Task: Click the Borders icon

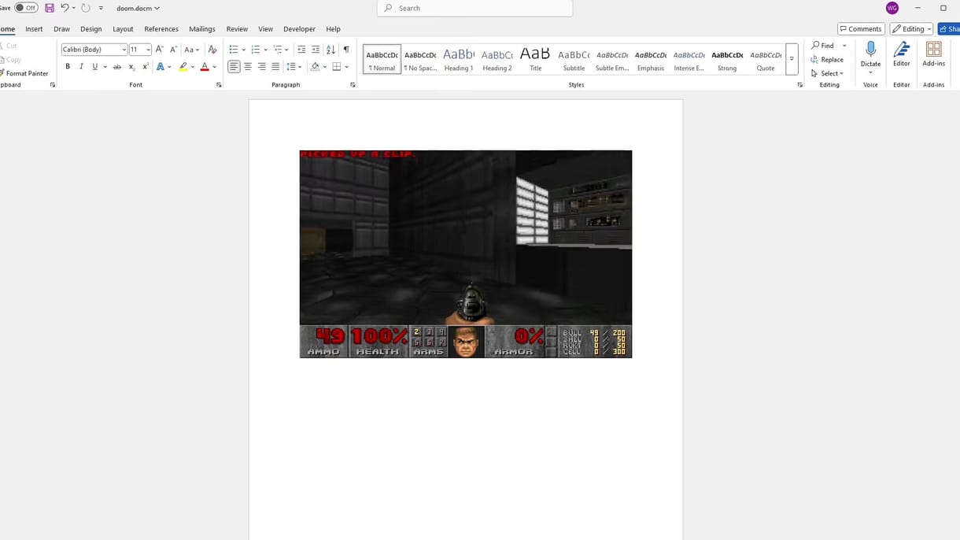Action: click(337, 67)
